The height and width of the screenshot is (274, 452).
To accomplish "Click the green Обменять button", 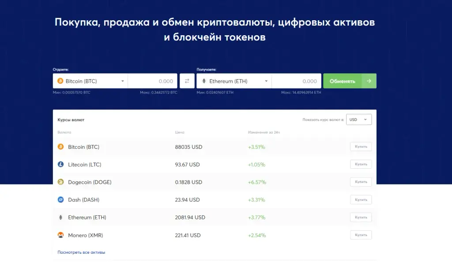I will tap(350, 81).
